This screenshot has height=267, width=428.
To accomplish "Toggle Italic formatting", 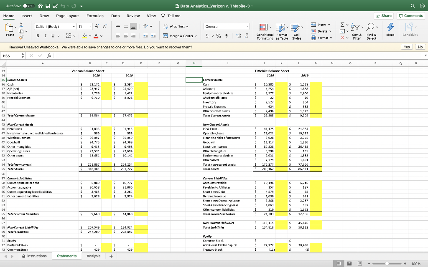I will 45,36.
